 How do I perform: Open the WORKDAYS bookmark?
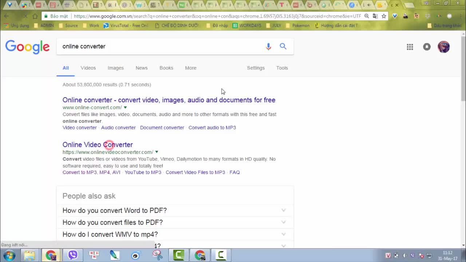(246, 25)
